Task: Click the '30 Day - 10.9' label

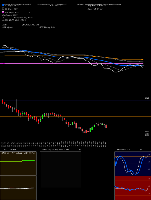Action: (11, 9)
